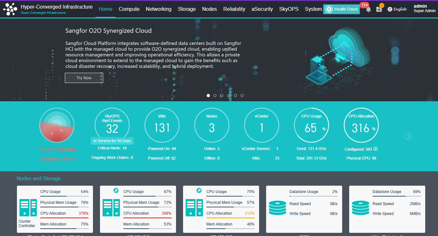The height and width of the screenshot is (236, 438).
Task: Select the second banner carousel dot
Action: [x=215, y=96]
